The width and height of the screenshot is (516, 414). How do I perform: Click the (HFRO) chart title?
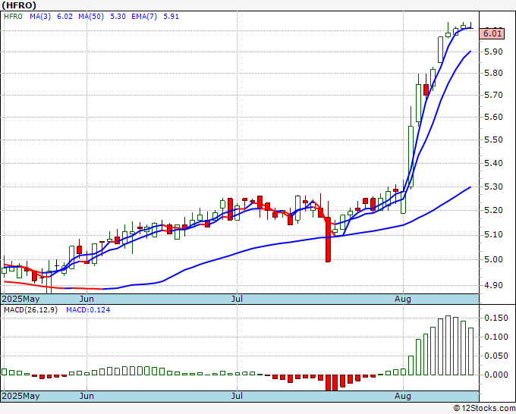(x=19, y=5)
